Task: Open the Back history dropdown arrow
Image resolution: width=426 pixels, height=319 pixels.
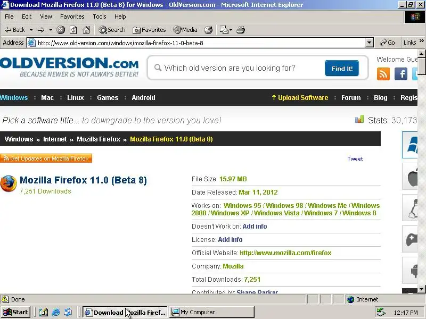Action: coord(31,30)
